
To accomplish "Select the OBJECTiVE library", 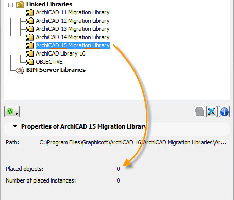I will [x=49, y=62].
